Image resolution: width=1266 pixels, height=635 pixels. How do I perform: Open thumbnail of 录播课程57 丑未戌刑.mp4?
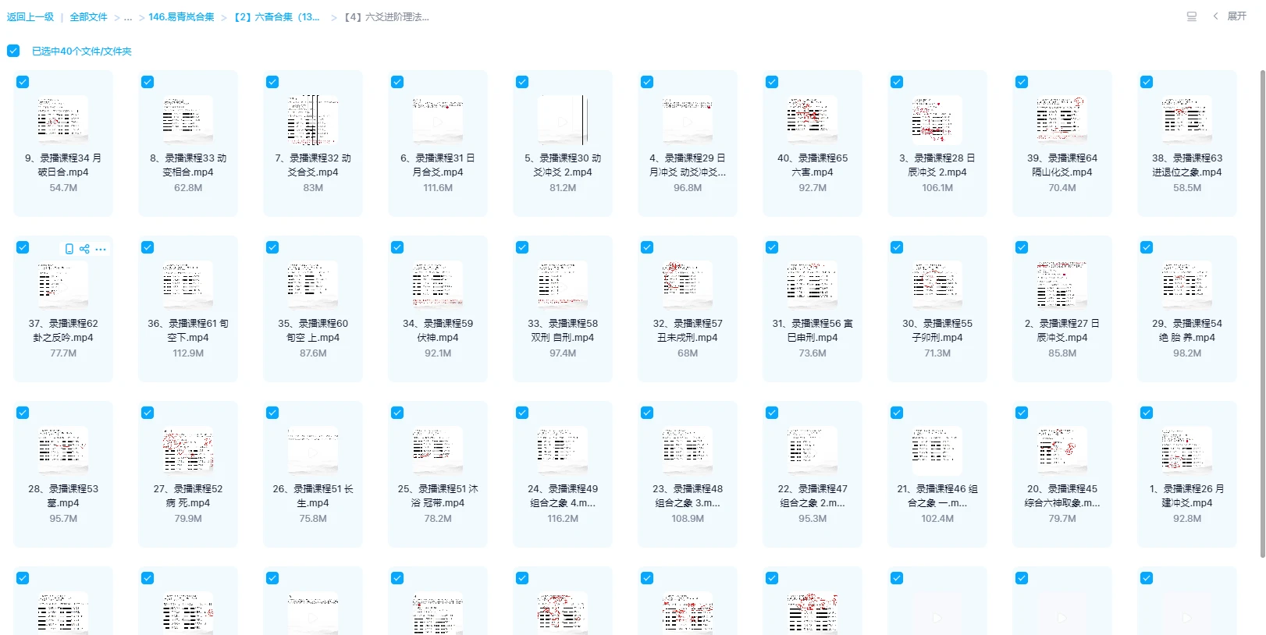(688, 285)
